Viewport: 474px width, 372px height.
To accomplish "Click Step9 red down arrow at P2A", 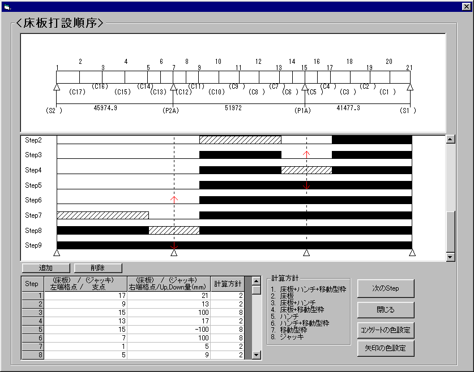I will (174, 245).
